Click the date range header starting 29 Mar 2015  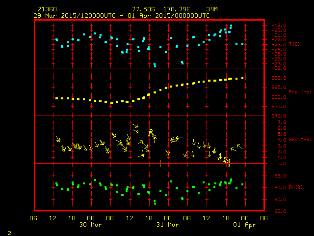tap(121, 16)
